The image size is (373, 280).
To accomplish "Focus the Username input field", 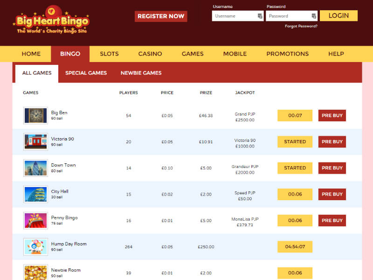I will (238, 16).
